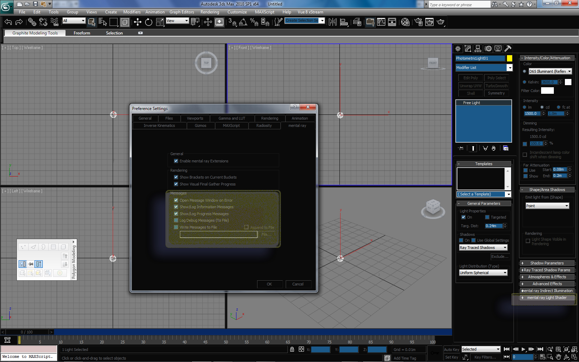579x362 pixels.
Task: Activate the Select and Move tool
Action: click(x=138, y=22)
